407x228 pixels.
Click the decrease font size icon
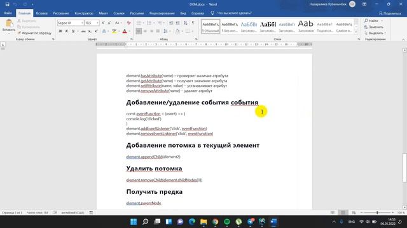tap(109, 23)
